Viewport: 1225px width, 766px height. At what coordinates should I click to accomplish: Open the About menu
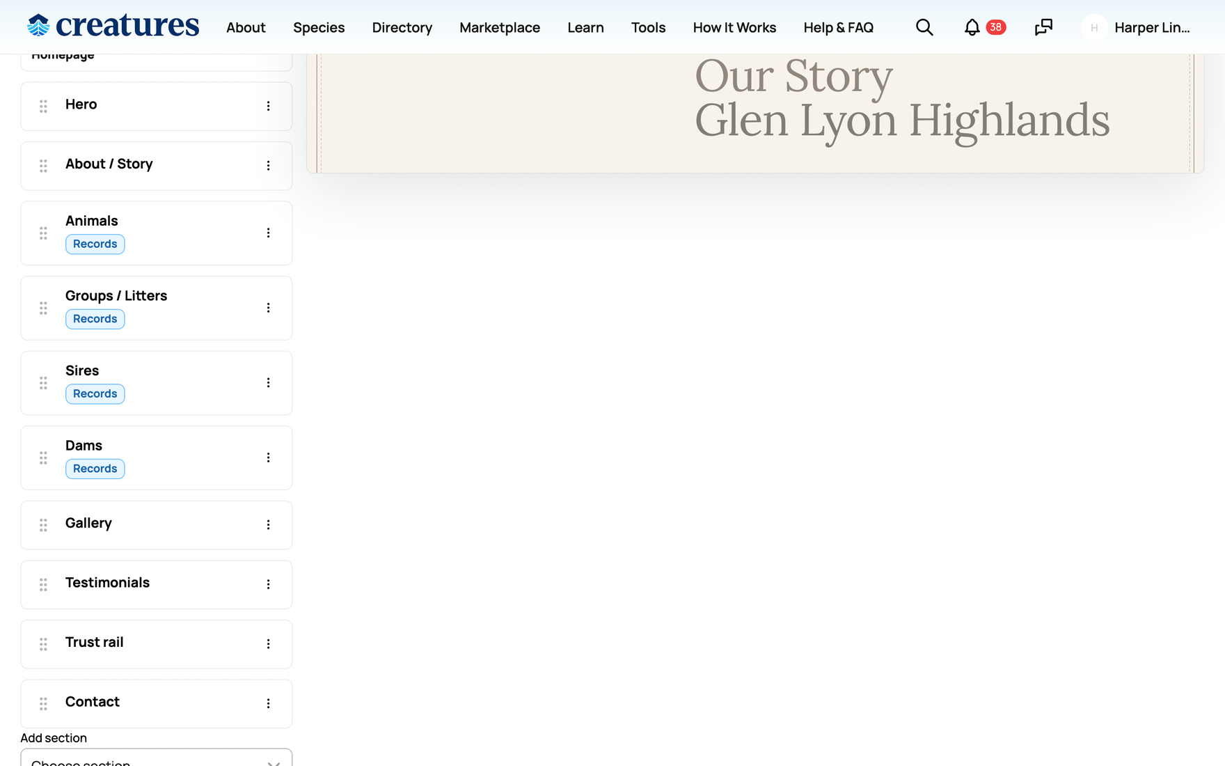pyautogui.click(x=246, y=27)
